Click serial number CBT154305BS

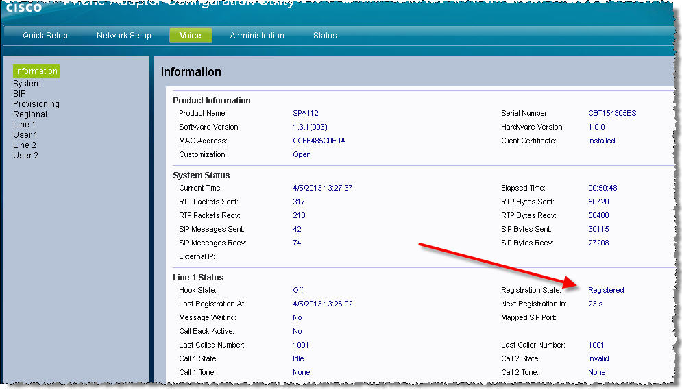tap(612, 113)
